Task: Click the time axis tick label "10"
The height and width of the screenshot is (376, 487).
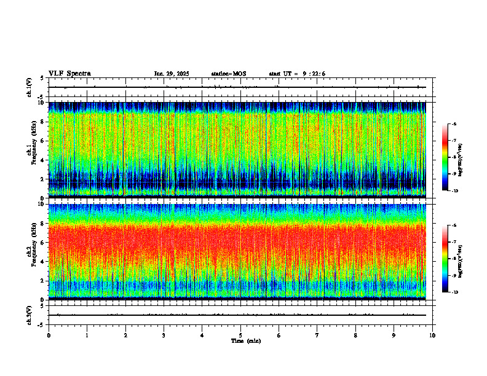Action: 432,335
